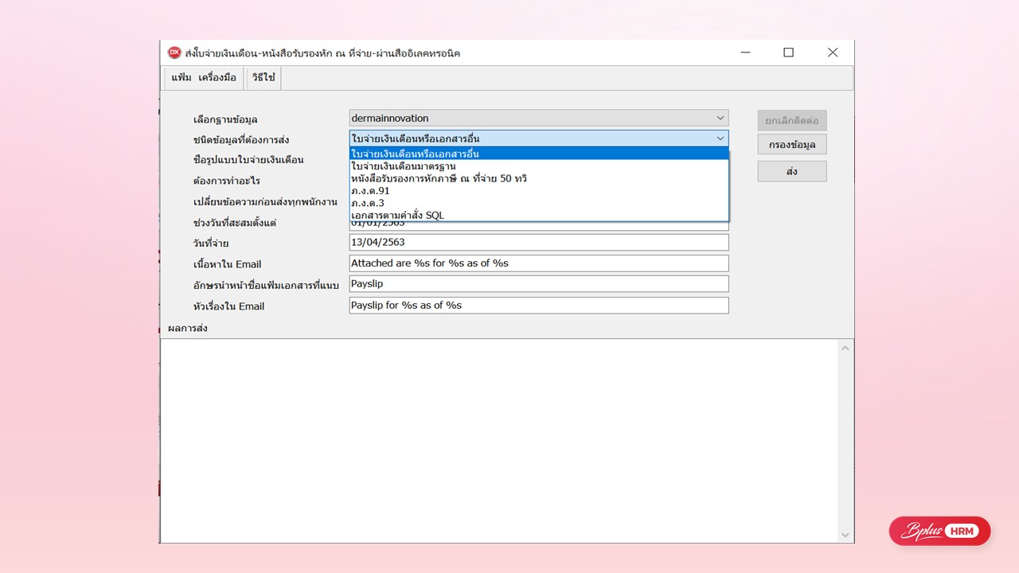1019x573 pixels.
Task: Click the results scrollbar up arrow
Action: click(845, 348)
